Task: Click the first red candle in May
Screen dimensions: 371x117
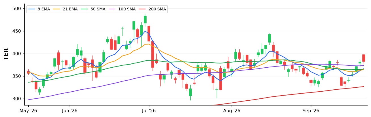Action: point(28,72)
